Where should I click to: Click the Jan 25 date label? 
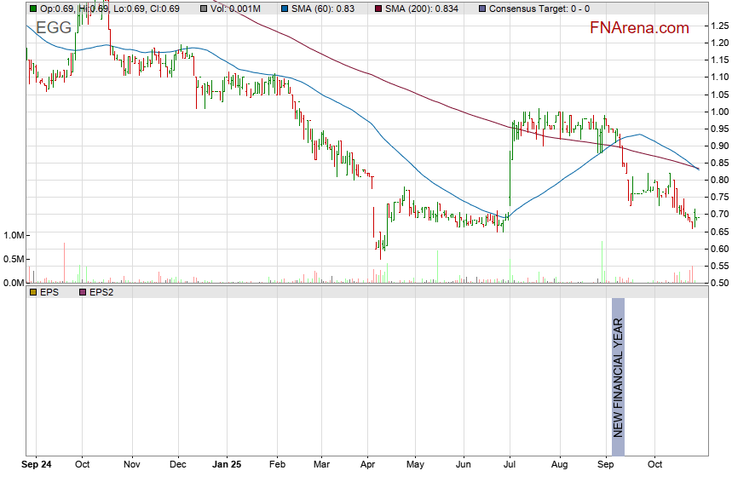pos(227,466)
